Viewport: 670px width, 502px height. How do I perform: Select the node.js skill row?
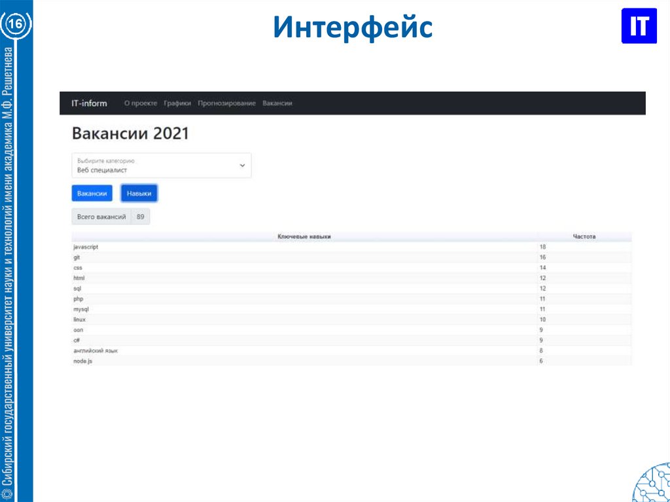point(351,361)
